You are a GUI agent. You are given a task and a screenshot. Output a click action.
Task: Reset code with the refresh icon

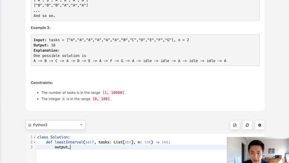coord(247,125)
